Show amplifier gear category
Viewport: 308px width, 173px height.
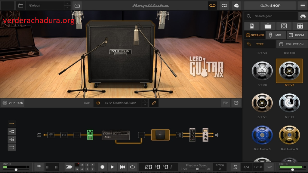point(268,26)
